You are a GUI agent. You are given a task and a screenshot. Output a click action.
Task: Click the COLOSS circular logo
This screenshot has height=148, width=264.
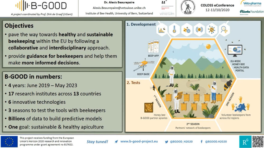coord(188,8)
